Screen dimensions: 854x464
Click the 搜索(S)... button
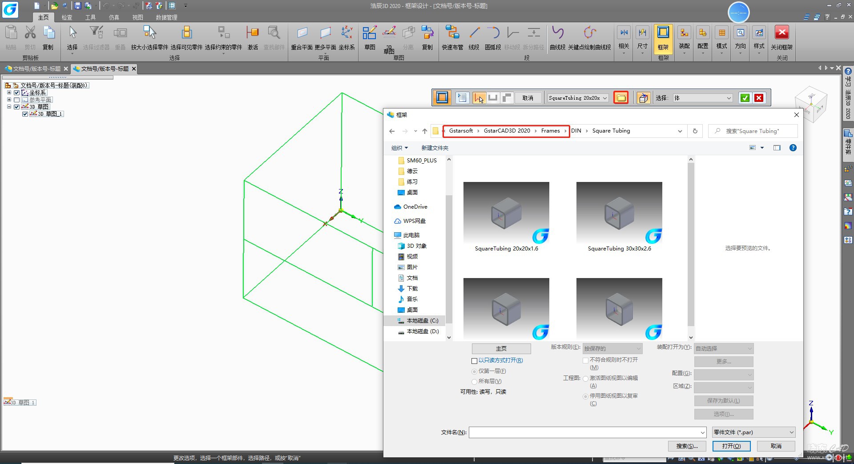click(687, 446)
